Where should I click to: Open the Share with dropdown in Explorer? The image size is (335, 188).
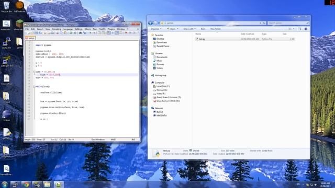(x=189, y=29)
